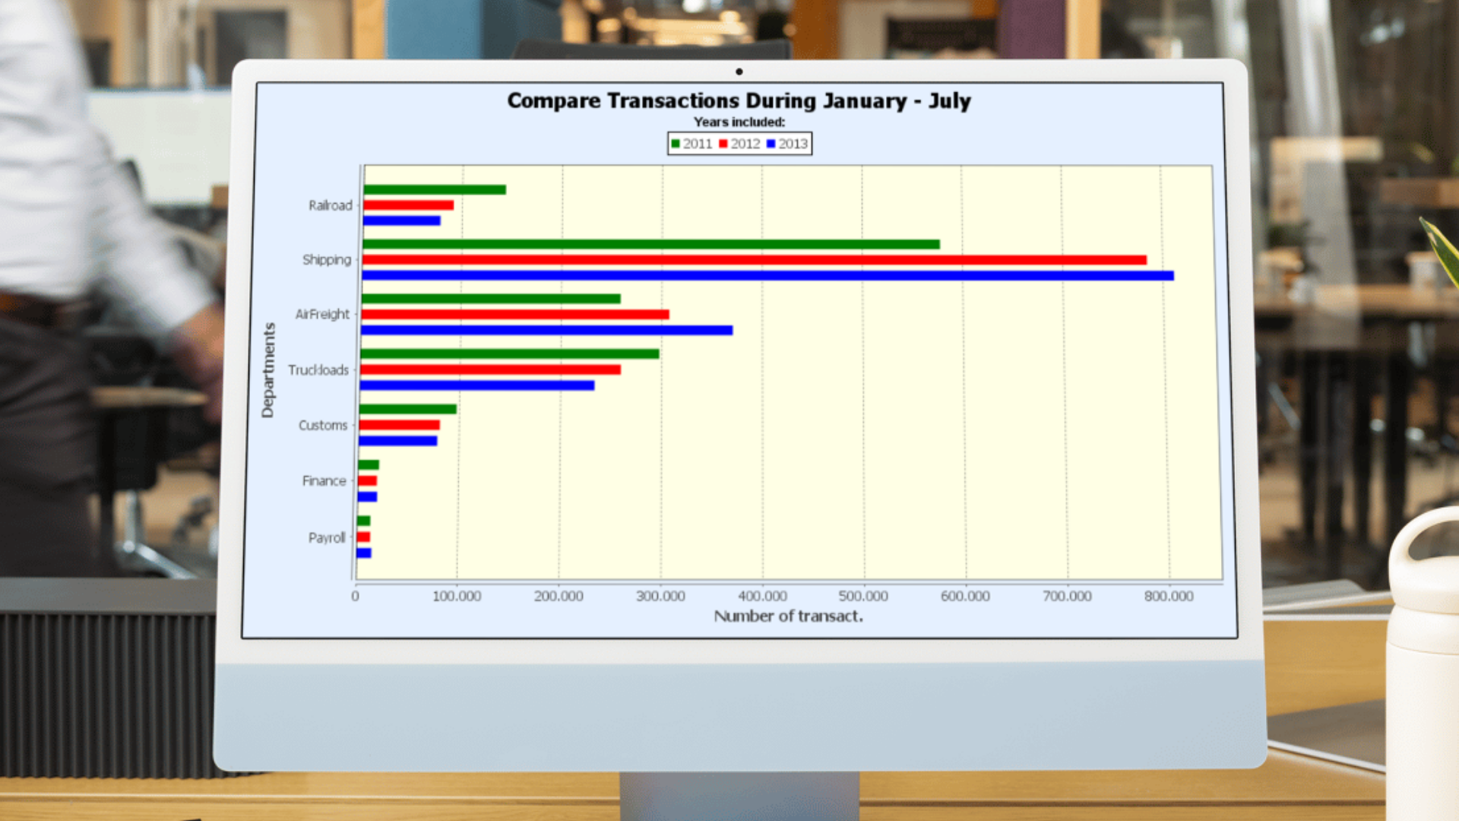Click the 400.000 tick label
The width and height of the screenshot is (1459, 821).
(762, 597)
